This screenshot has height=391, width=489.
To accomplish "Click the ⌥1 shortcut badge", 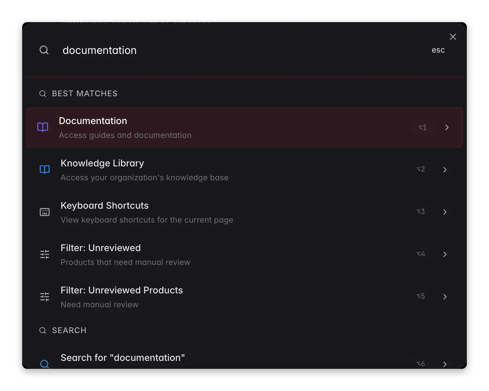I will pyautogui.click(x=422, y=127).
